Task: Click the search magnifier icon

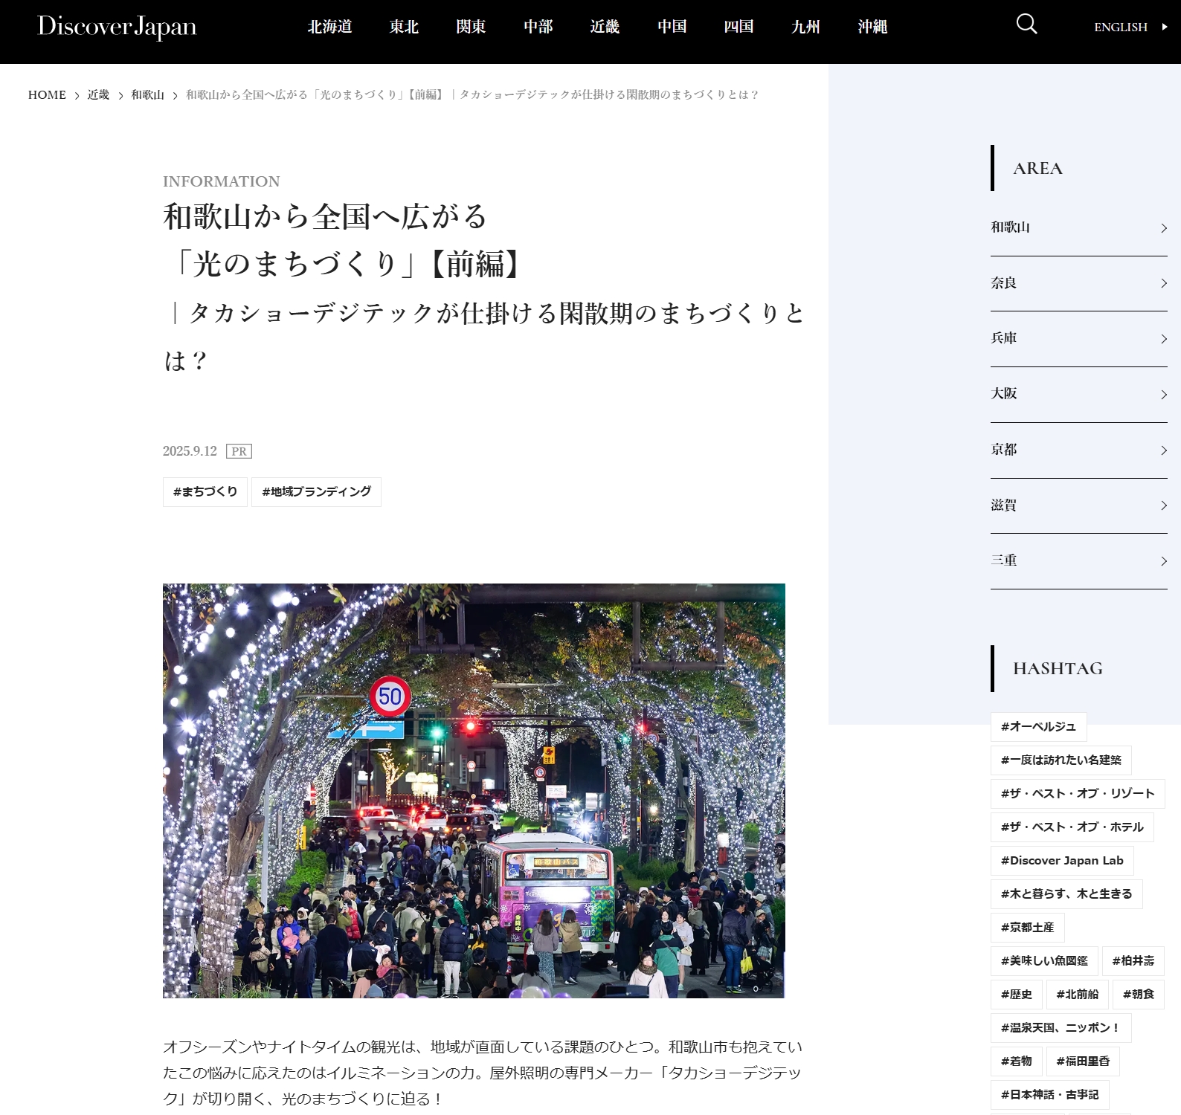Action: (1026, 25)
